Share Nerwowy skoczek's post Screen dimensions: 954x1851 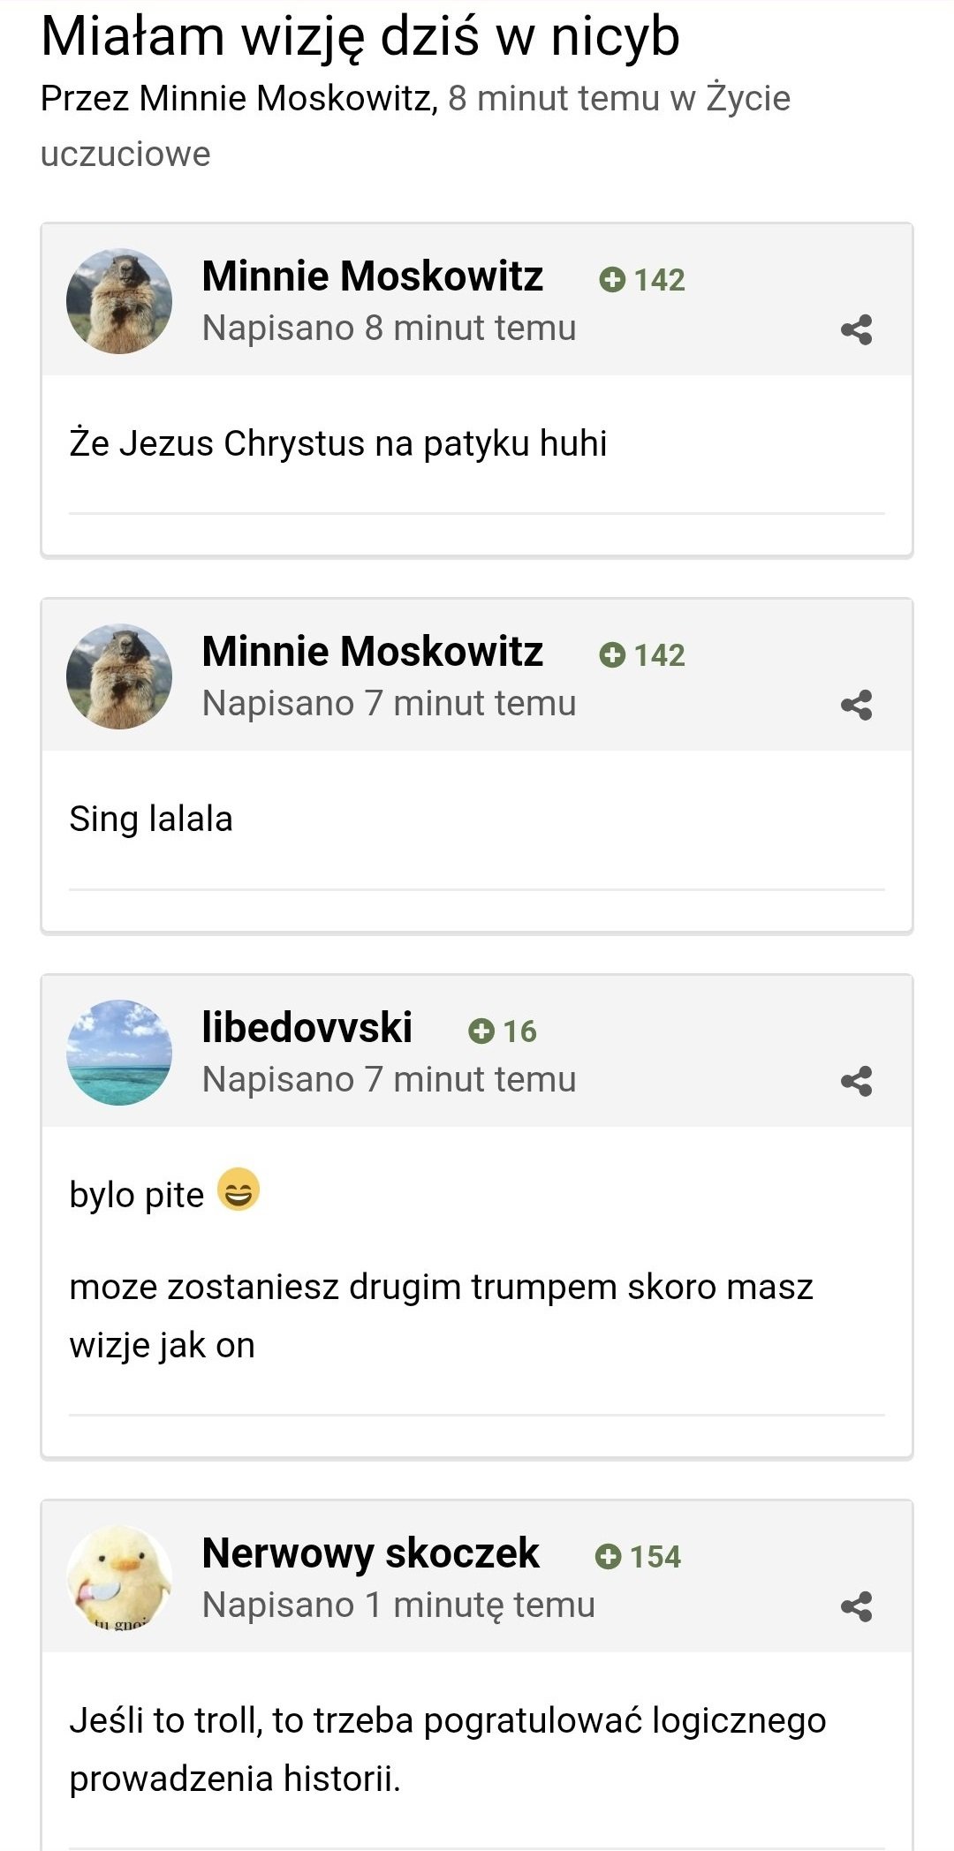pyautogui.click(x=856, y=1607)
